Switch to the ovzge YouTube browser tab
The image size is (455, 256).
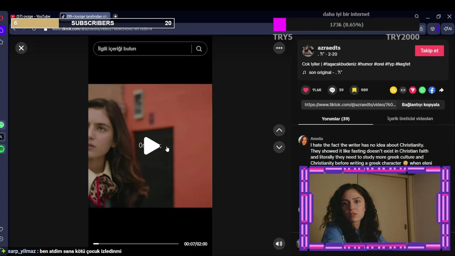[x=33, y=16]
